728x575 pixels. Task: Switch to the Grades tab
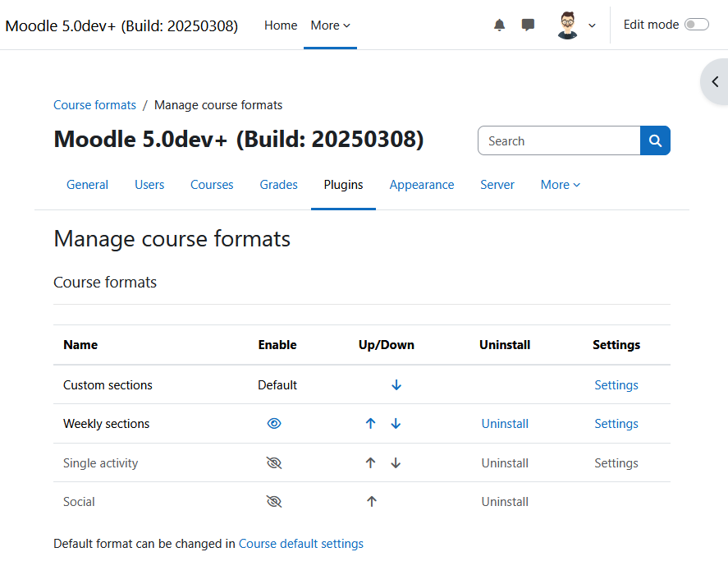point(278,185)
